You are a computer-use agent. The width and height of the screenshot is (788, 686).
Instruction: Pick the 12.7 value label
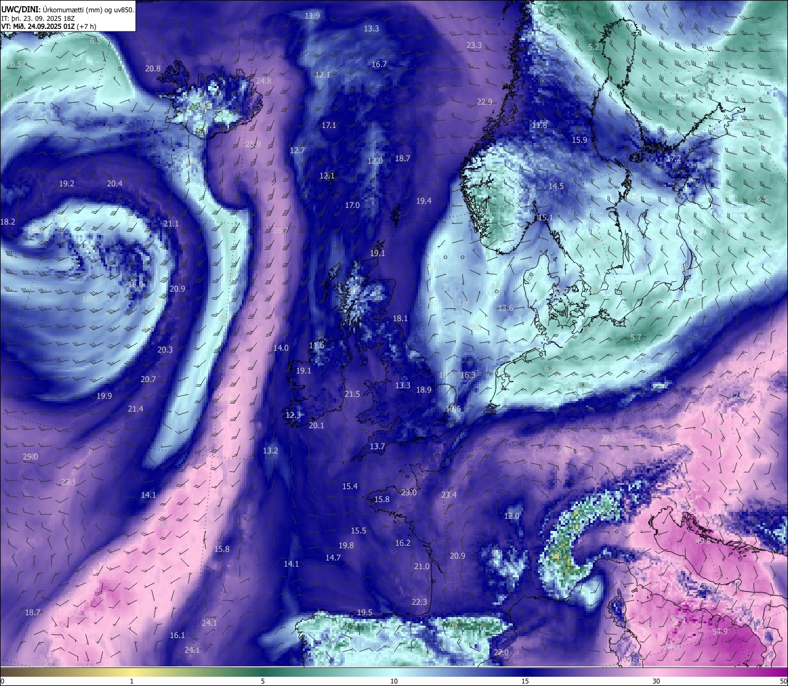[x=297, y=150]
